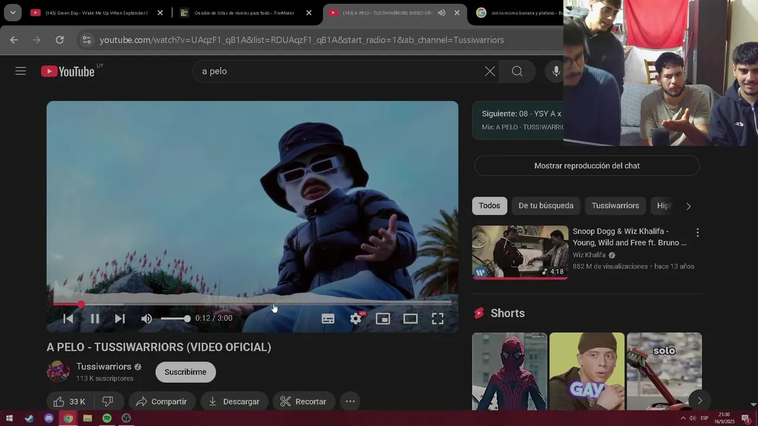This screenshot has height=426, width=758.
Task: Start voice search with the microphone icon
Action: (x=556, y=71)
